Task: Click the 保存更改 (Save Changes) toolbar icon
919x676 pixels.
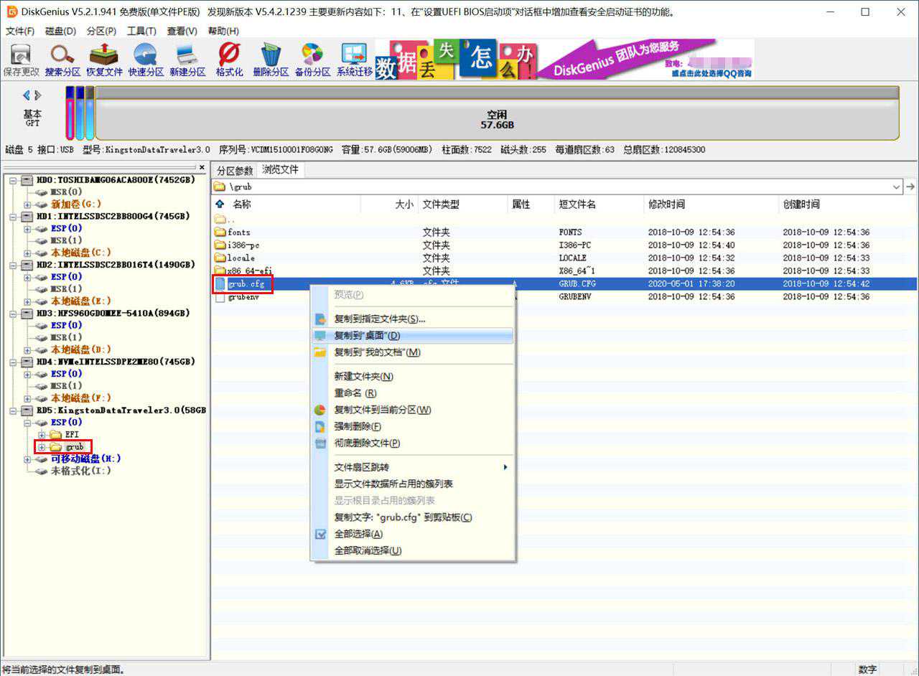Action: 21,59
